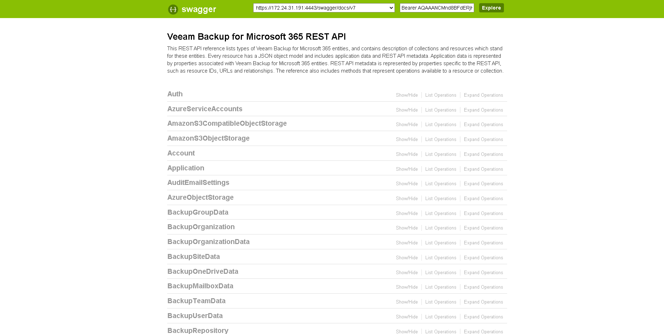The image size is (664, 334).
Task: Toggle Show/Hide for AzureServiceAccounts
Action: point(407,110)
